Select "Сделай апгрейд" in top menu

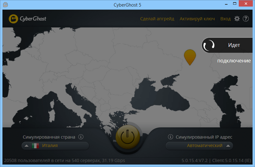157,19
